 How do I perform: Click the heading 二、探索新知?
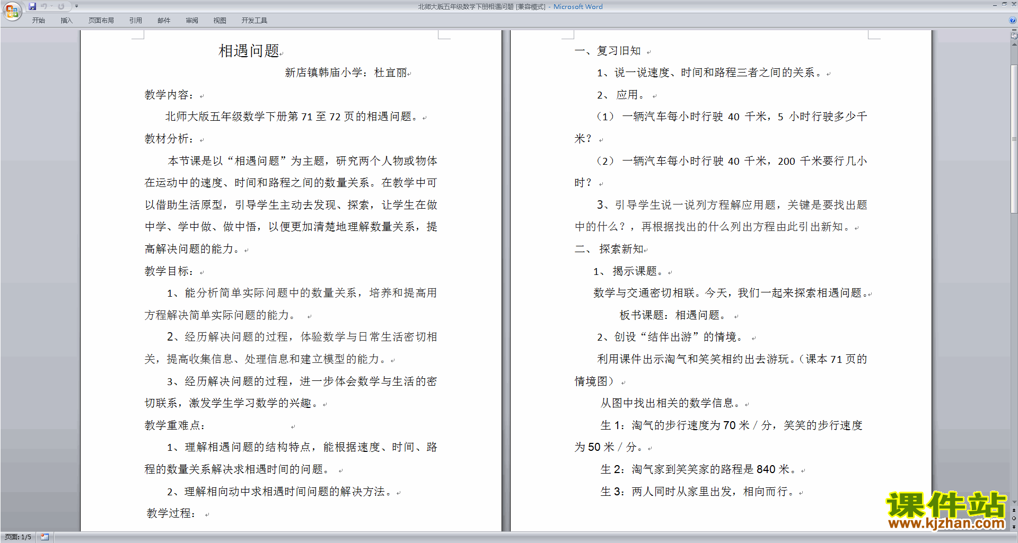click(609, 249)
